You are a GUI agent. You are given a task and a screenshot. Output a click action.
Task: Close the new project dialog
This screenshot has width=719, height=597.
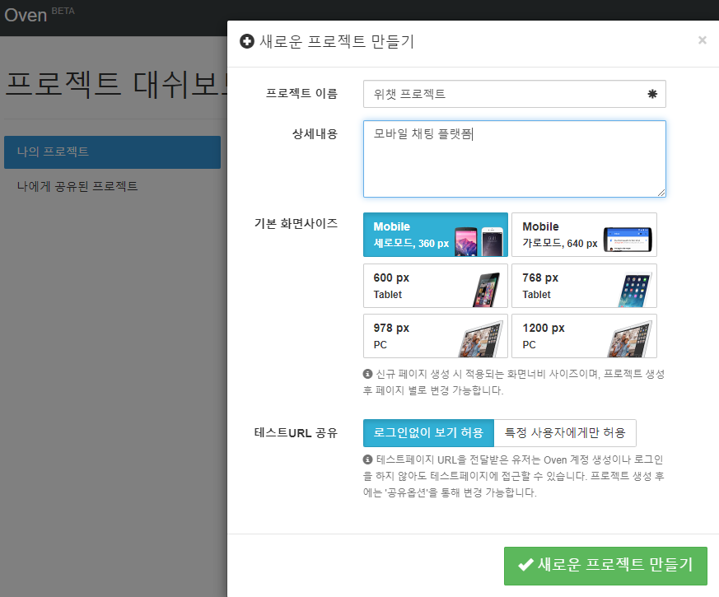click(x=702, y=40)
